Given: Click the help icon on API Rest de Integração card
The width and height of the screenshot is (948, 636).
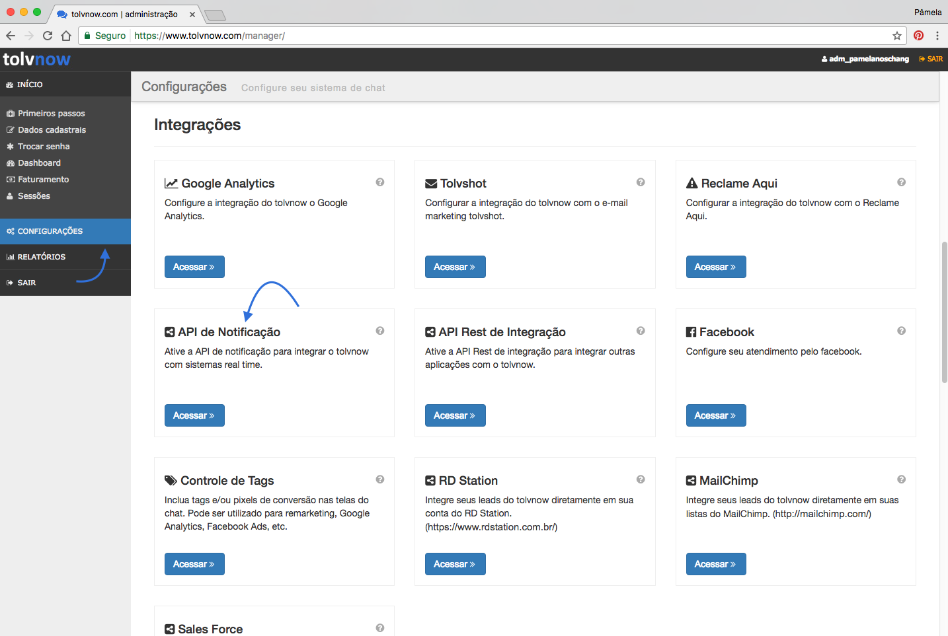Looking at the screenshot, I should (x=641, y=331).
